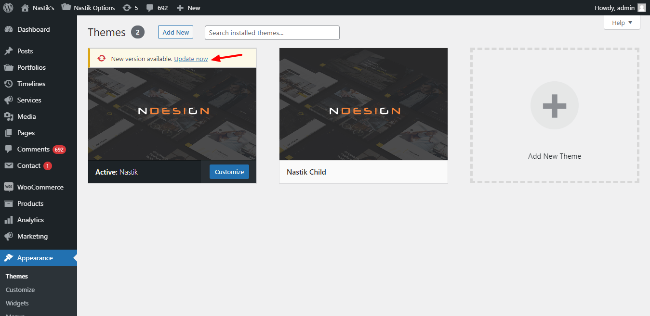The width and height of the screenshot is (650, 316).
Task: View stats via the Analytics icon
Action: [10, 219]
